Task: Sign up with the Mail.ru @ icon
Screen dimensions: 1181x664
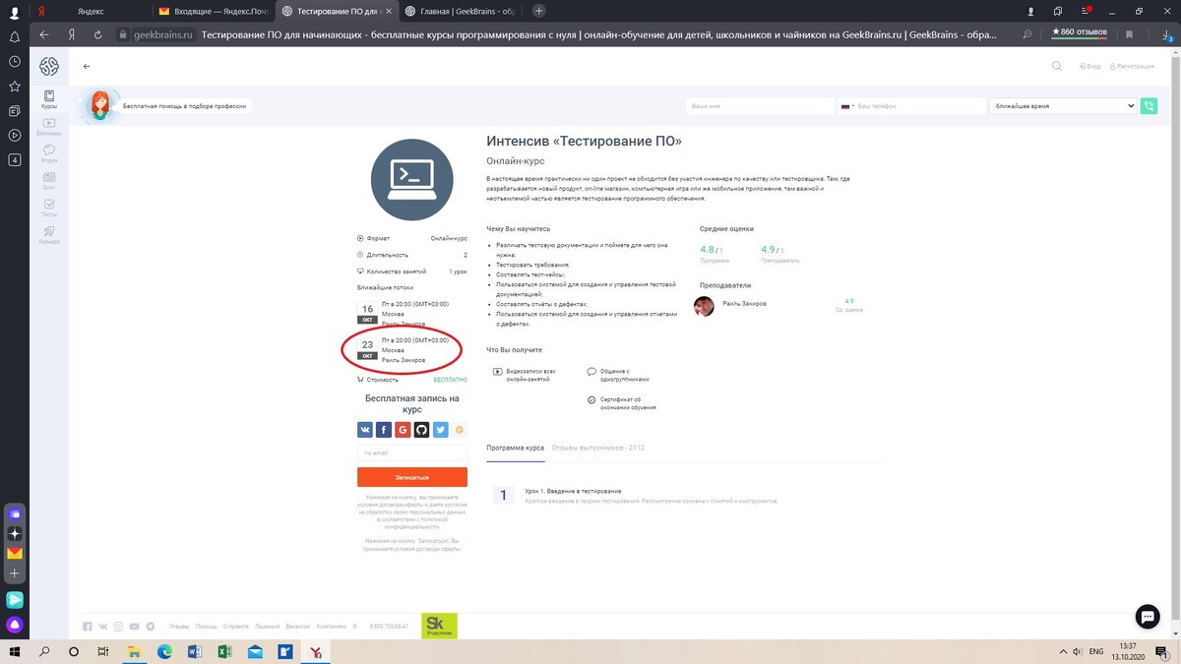Action: [460, 430]
